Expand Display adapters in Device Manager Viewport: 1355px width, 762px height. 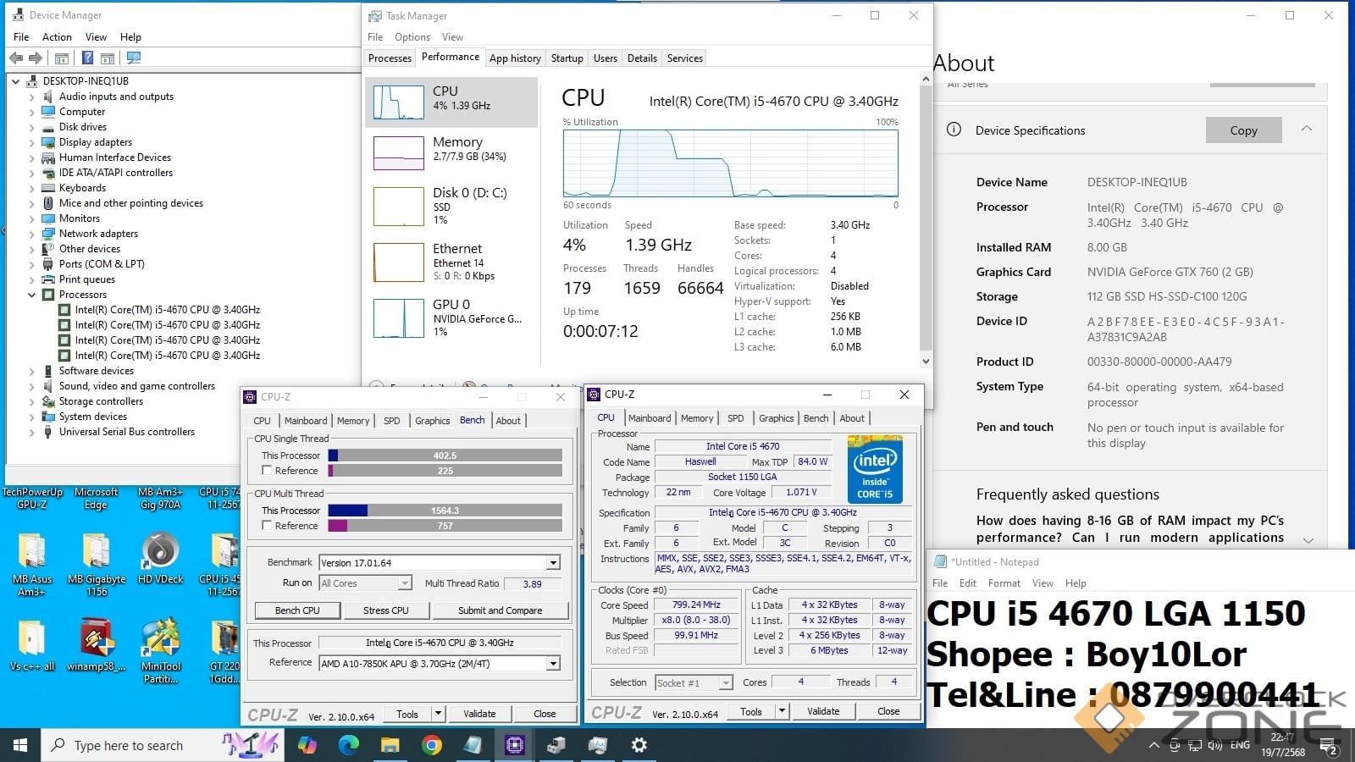pos(32,142)
